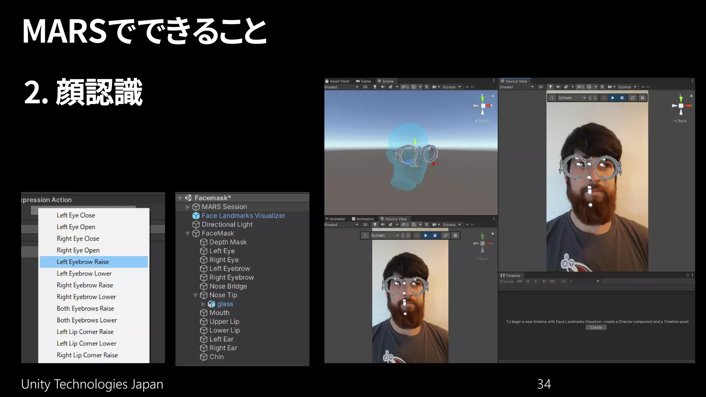Click grid icon in right Device View toolbar
Viewport: 706px width, 397px height.
[x=589, y=87]
